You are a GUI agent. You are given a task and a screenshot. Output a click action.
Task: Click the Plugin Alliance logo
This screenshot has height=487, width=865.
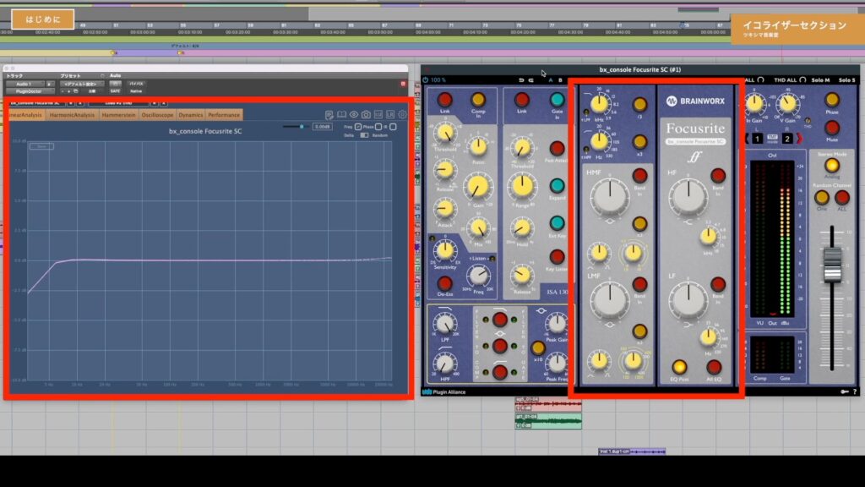[444, 392]
